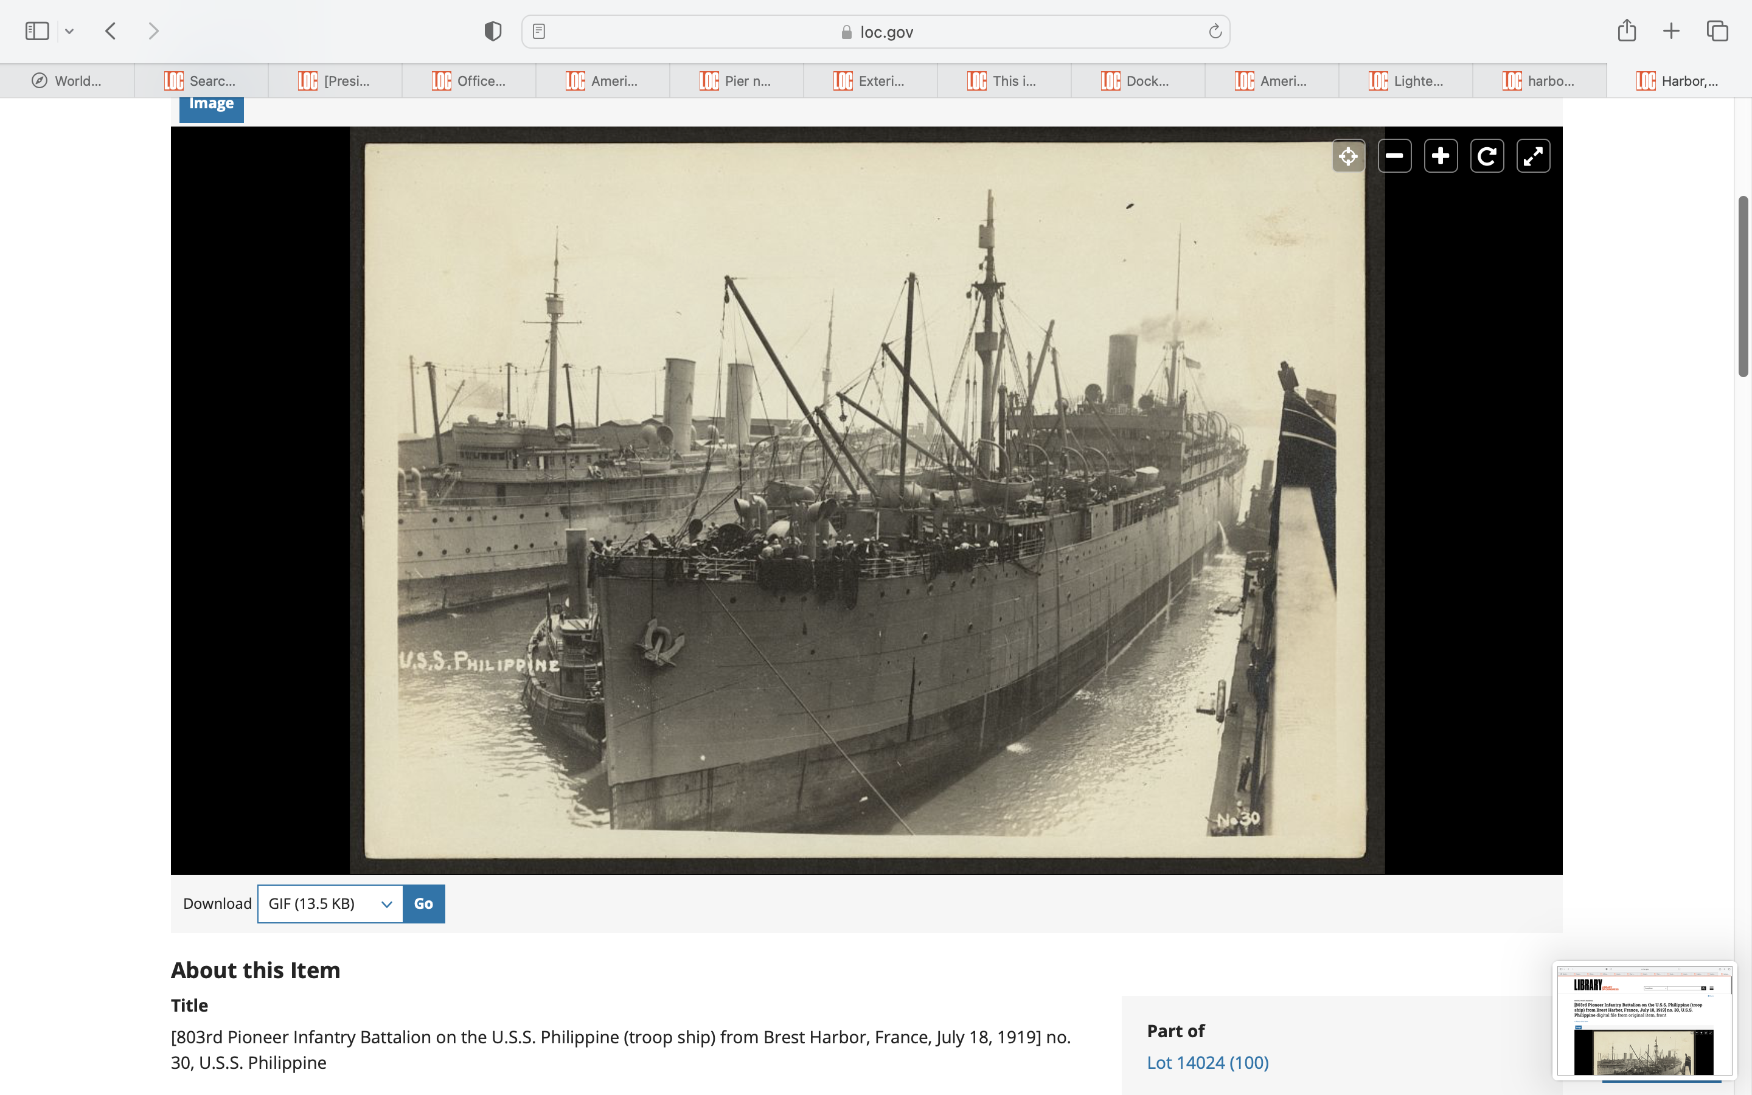The image size is (1752, 1095).
Task: Switch to the "Pier n..." tab
Action: tap(736, 80)
